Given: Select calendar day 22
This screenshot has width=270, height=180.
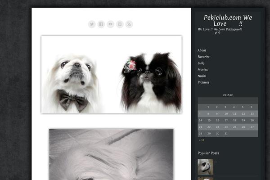Looking at the screenshot, I should [x=209, y=127].
